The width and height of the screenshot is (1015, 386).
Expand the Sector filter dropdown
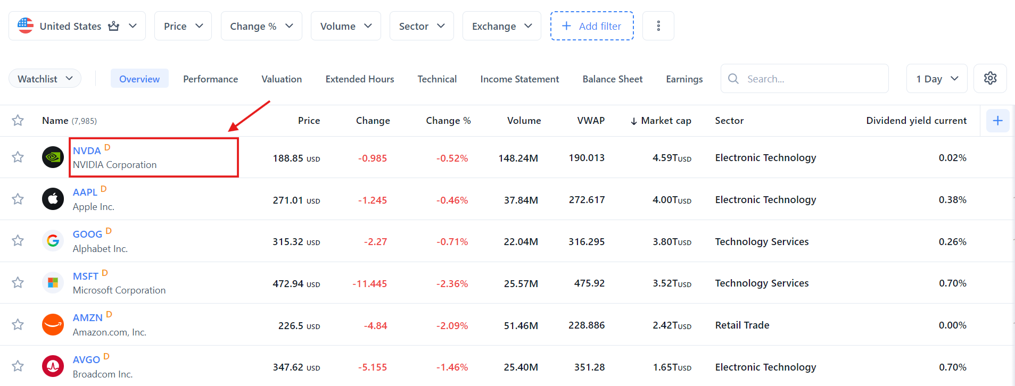pos(422,26)
